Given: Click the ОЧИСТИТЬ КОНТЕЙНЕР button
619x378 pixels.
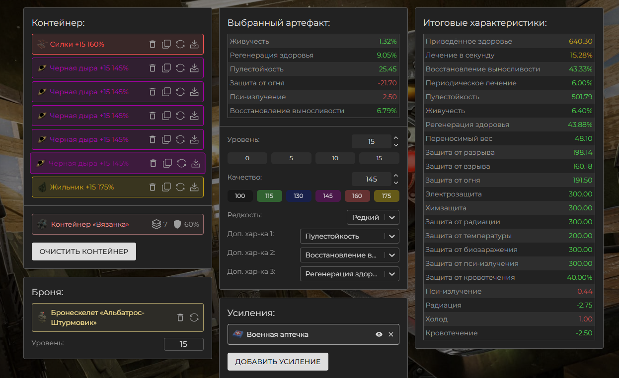Looking at the screenshot, I should pyautogui.click(x=84, y=252).
